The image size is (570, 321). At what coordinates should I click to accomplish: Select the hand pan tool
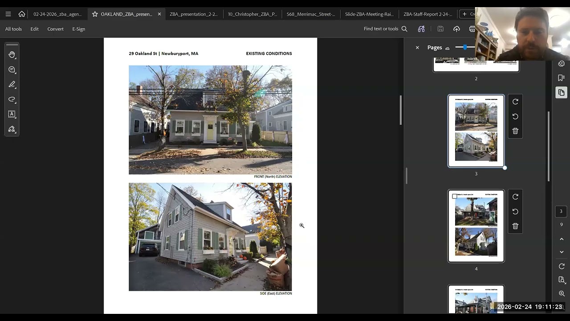(12, 54)
